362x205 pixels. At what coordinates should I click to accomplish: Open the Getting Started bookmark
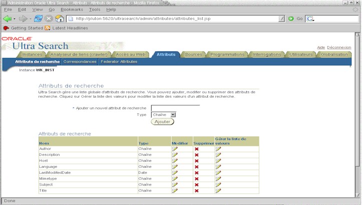24,28
